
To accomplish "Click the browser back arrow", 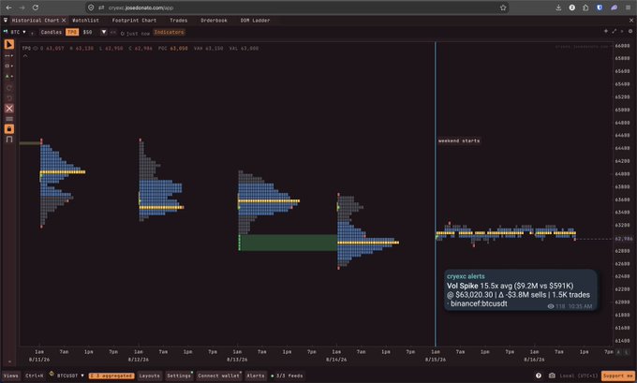I will tap(9, 7).
